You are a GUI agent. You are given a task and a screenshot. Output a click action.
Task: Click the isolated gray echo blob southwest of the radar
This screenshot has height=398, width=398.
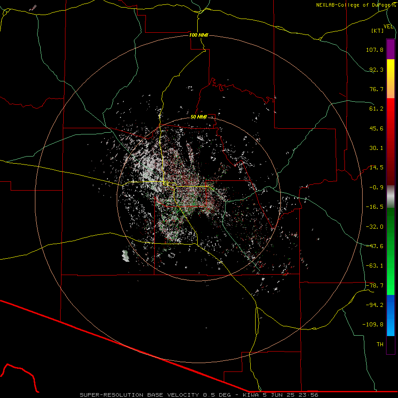(126, 256)
